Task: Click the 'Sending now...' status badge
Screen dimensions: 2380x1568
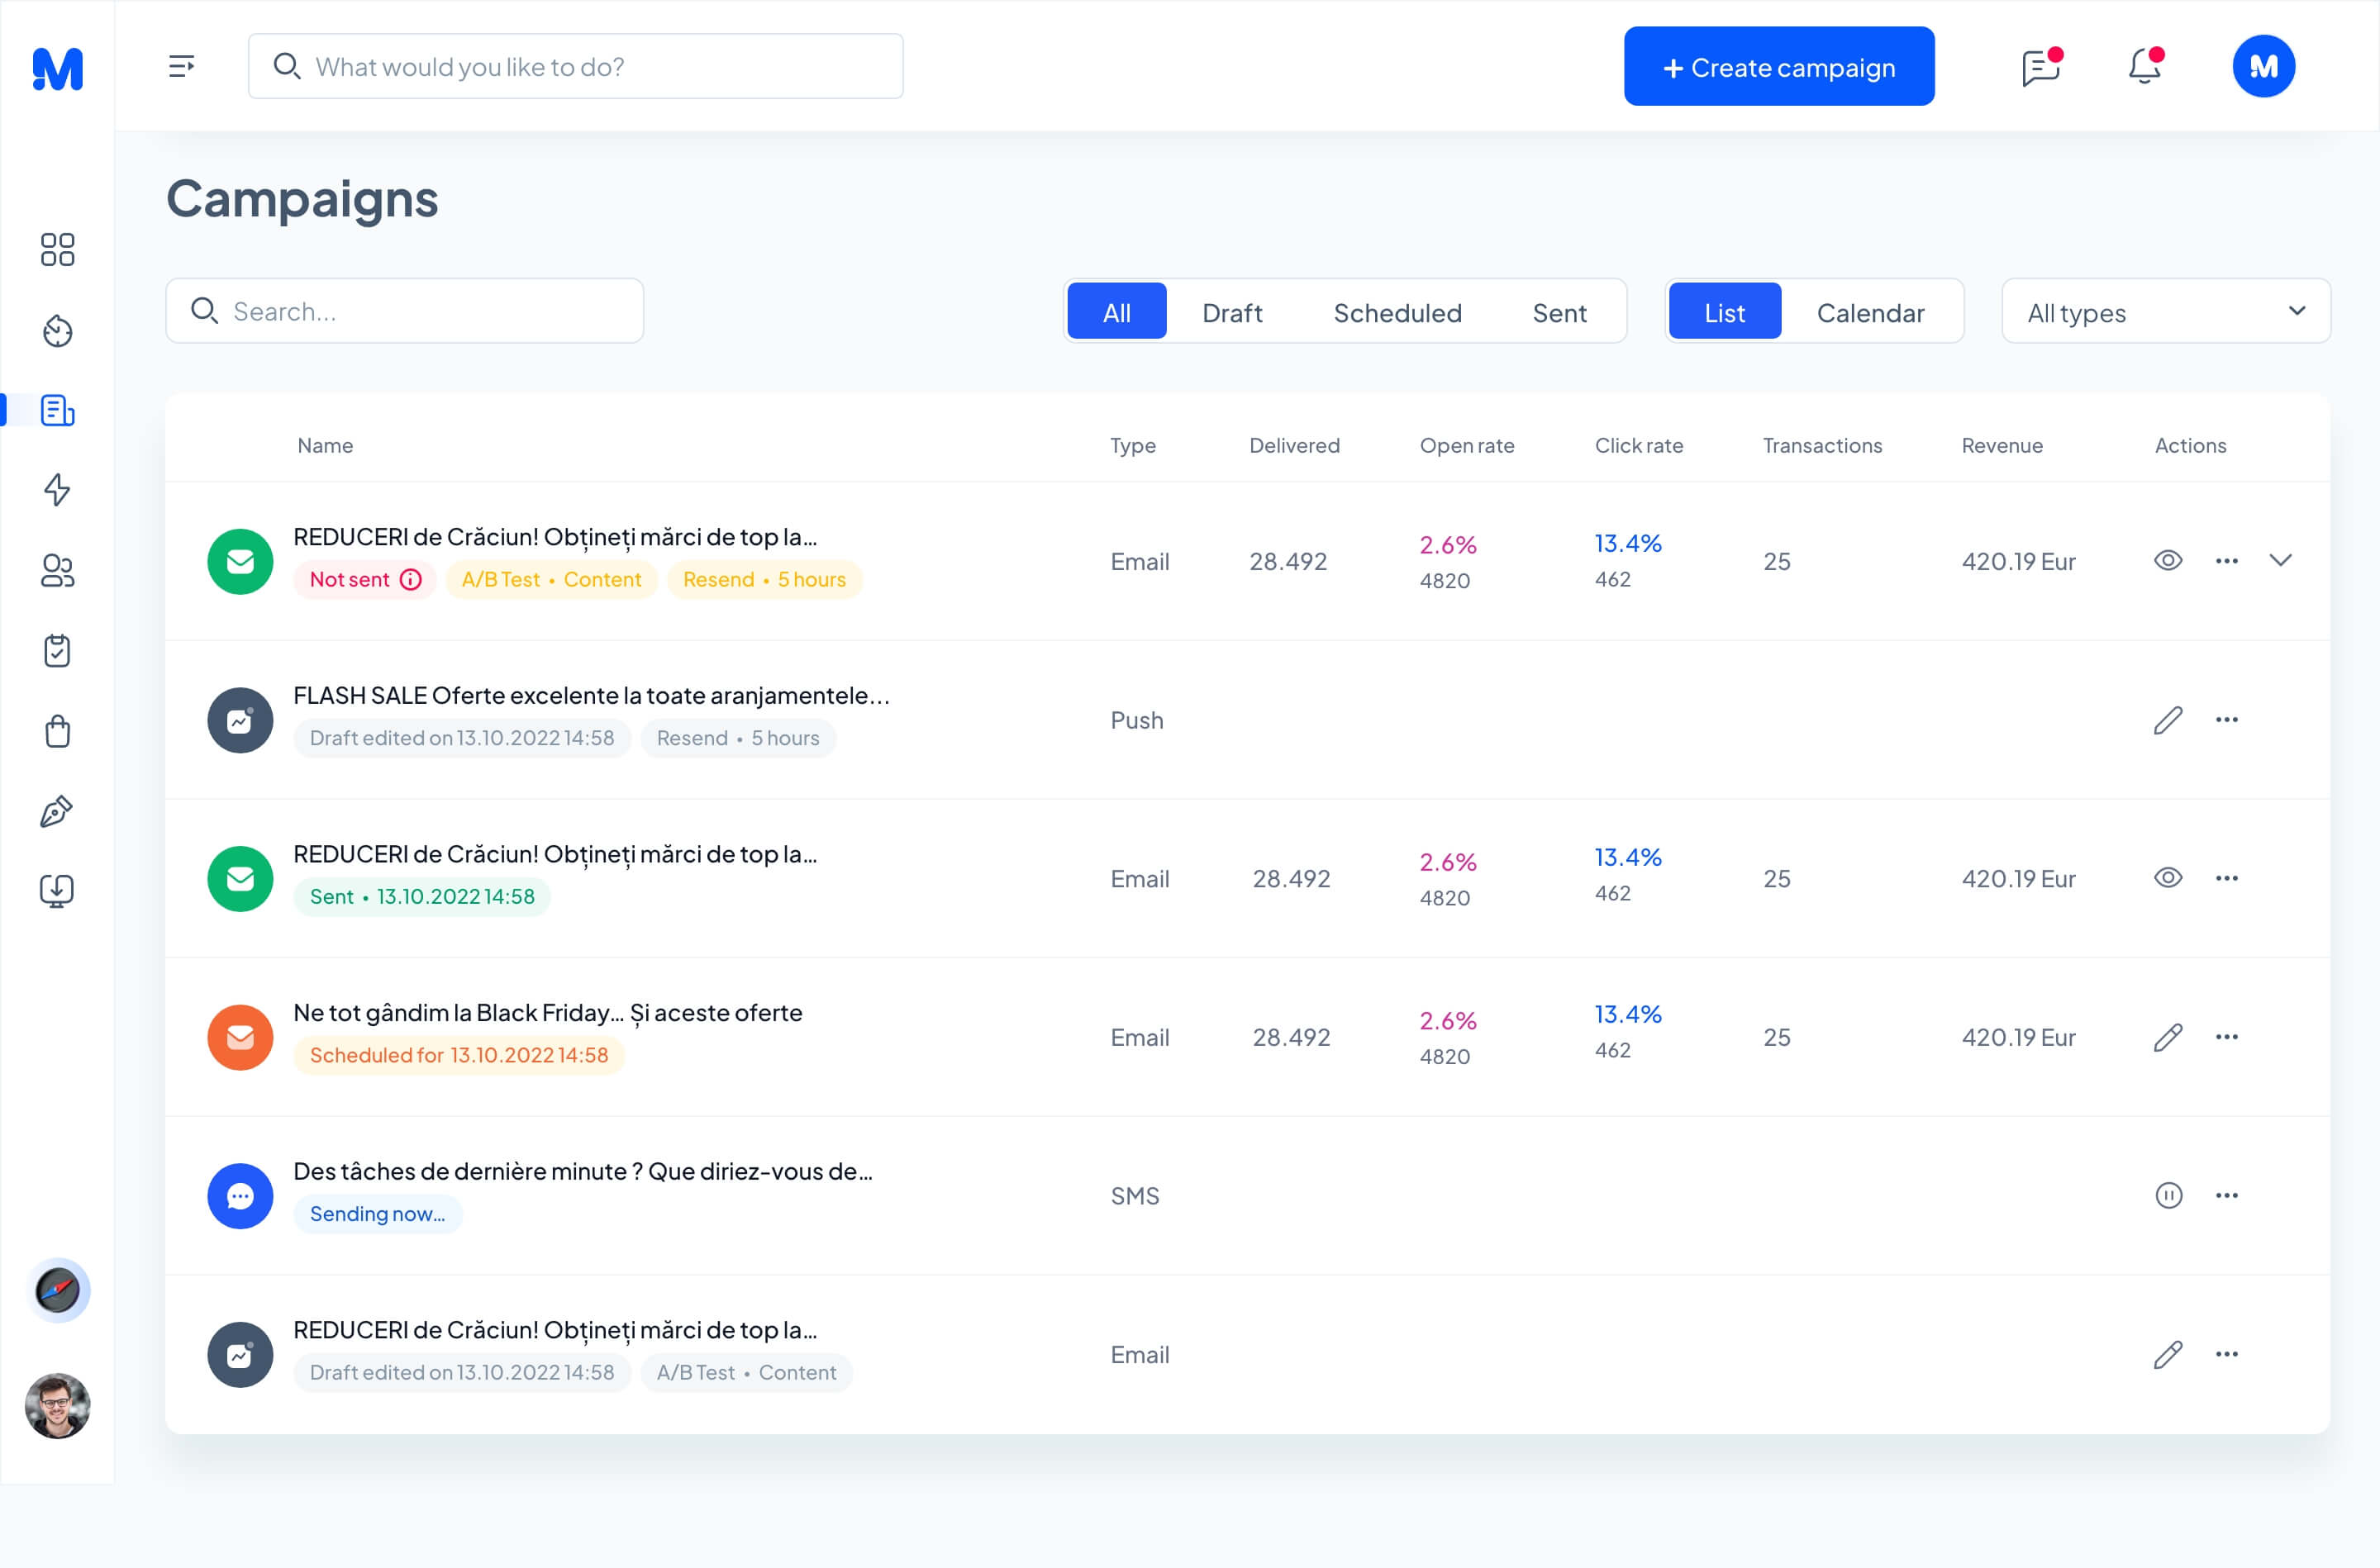Action: point(378,1214)
